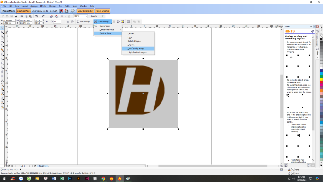Choose Quick Trace from the menu

click(x=108, y=26)
